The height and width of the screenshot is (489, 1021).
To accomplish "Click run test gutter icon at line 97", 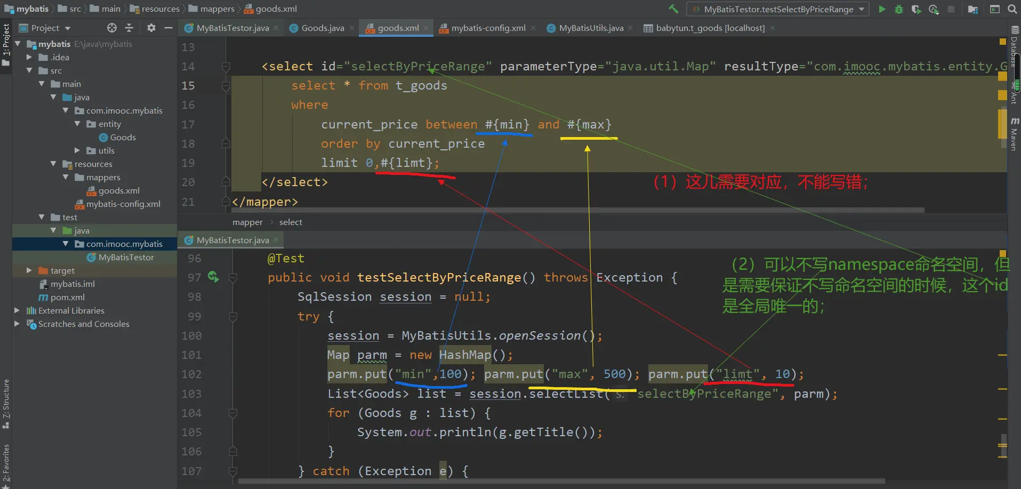I will point(213,277).
